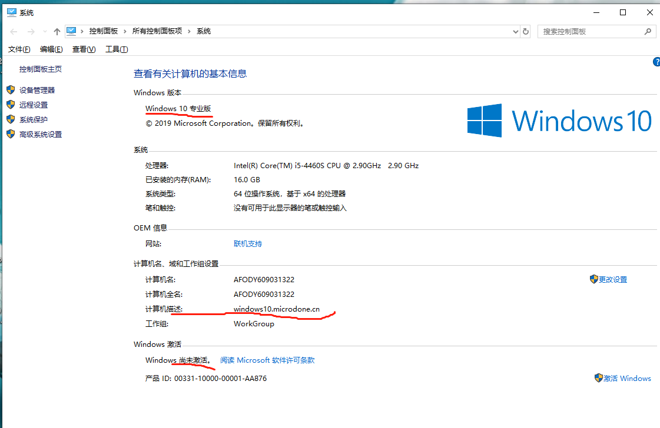Select processor value Intel(R) Core(TM) i5-4460S

[x=326, y=166]
